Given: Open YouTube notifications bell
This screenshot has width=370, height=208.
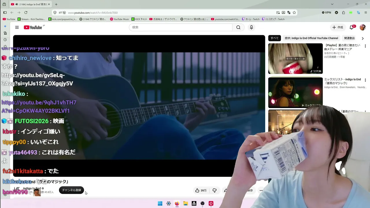Looking at the screenshot, I should coord(352,27).
